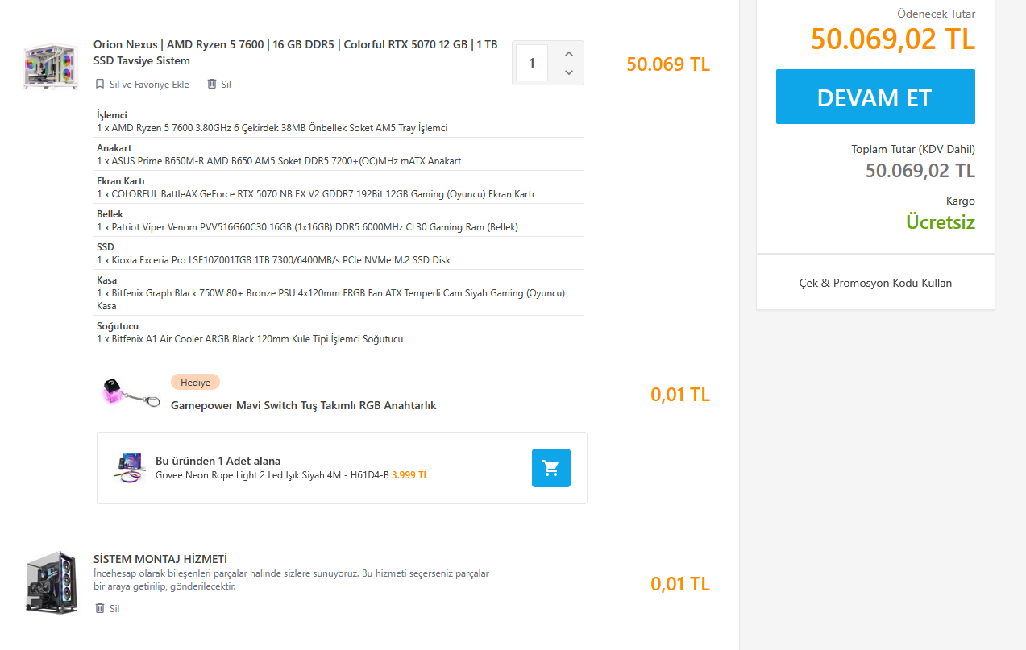Click the Hediye badge label
This screenshot has width=1026, height=650.
point(195,382)
